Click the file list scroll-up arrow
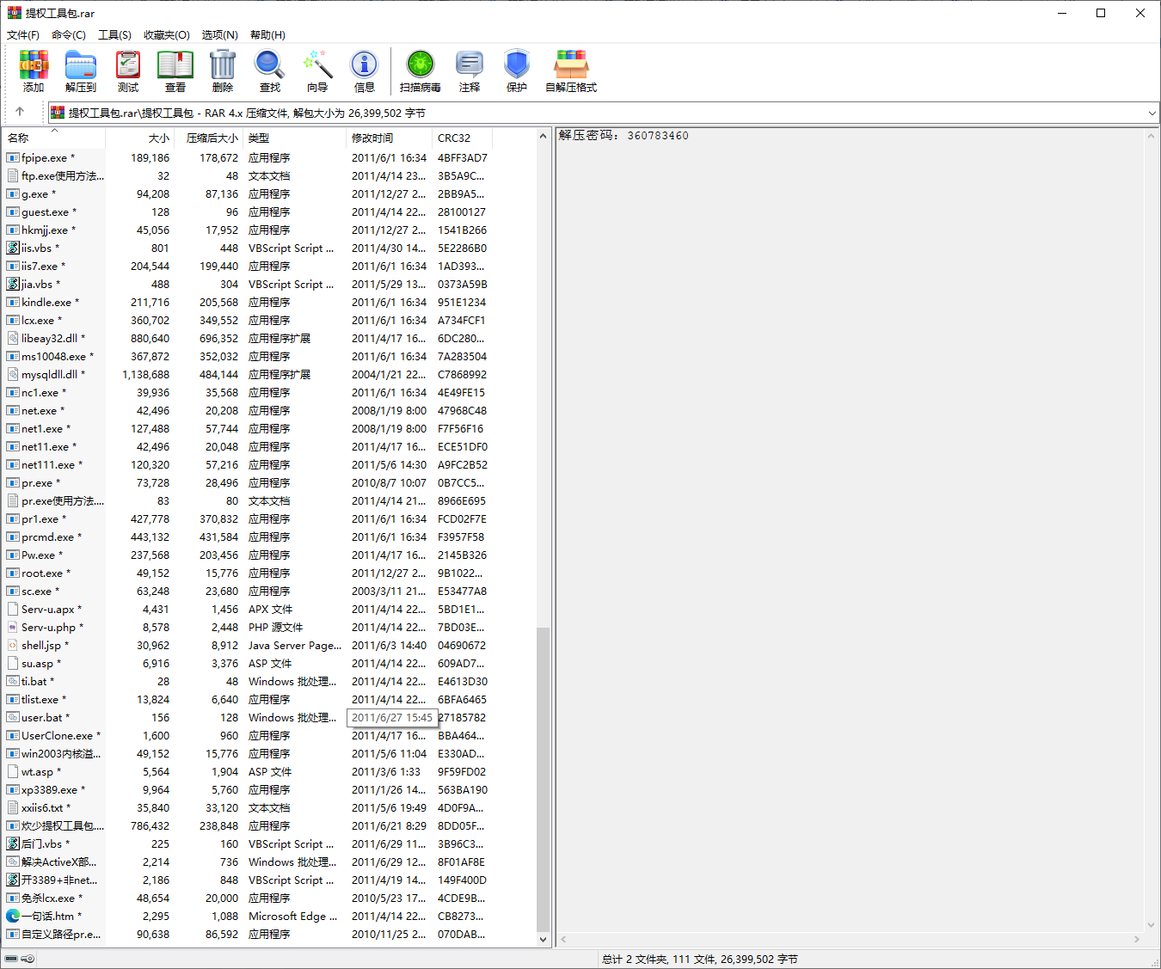The width and height of the screenshot is (1161, 969). tap(543, 137)
